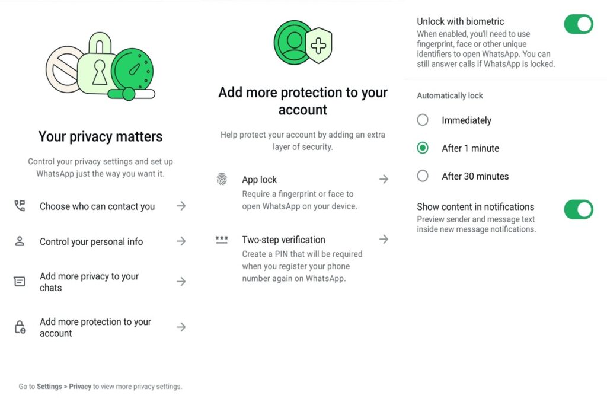Click the lock icon beside Add more protection
The image size is (607, 405).
(x=20, y=327)
